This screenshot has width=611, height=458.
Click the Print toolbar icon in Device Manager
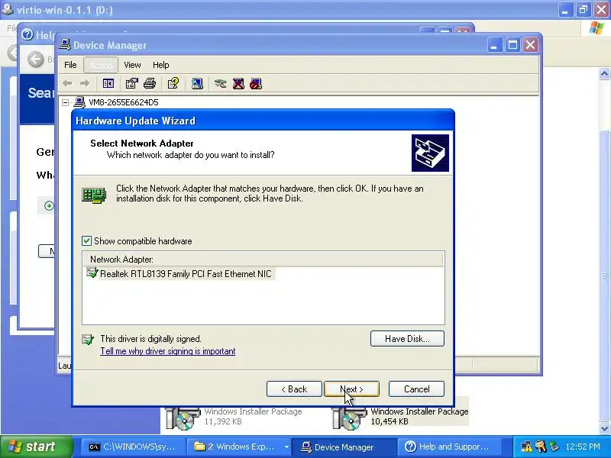150,83
